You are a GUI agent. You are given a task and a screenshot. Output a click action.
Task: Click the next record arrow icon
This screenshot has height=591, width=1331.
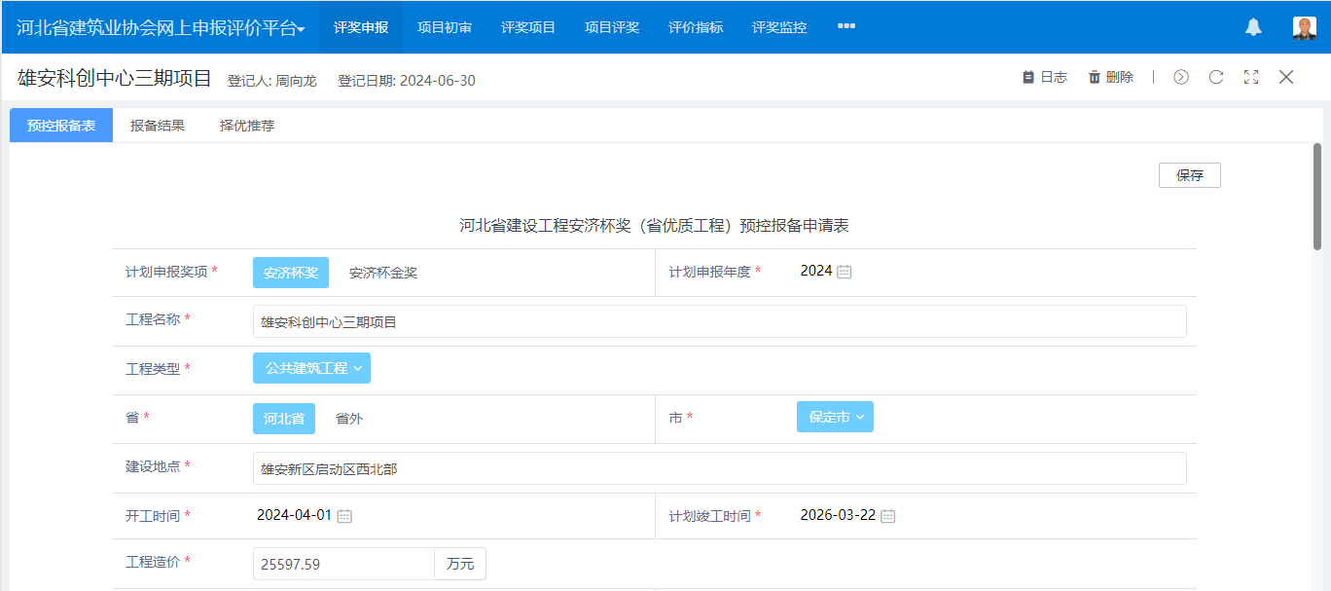[1181, 77]
